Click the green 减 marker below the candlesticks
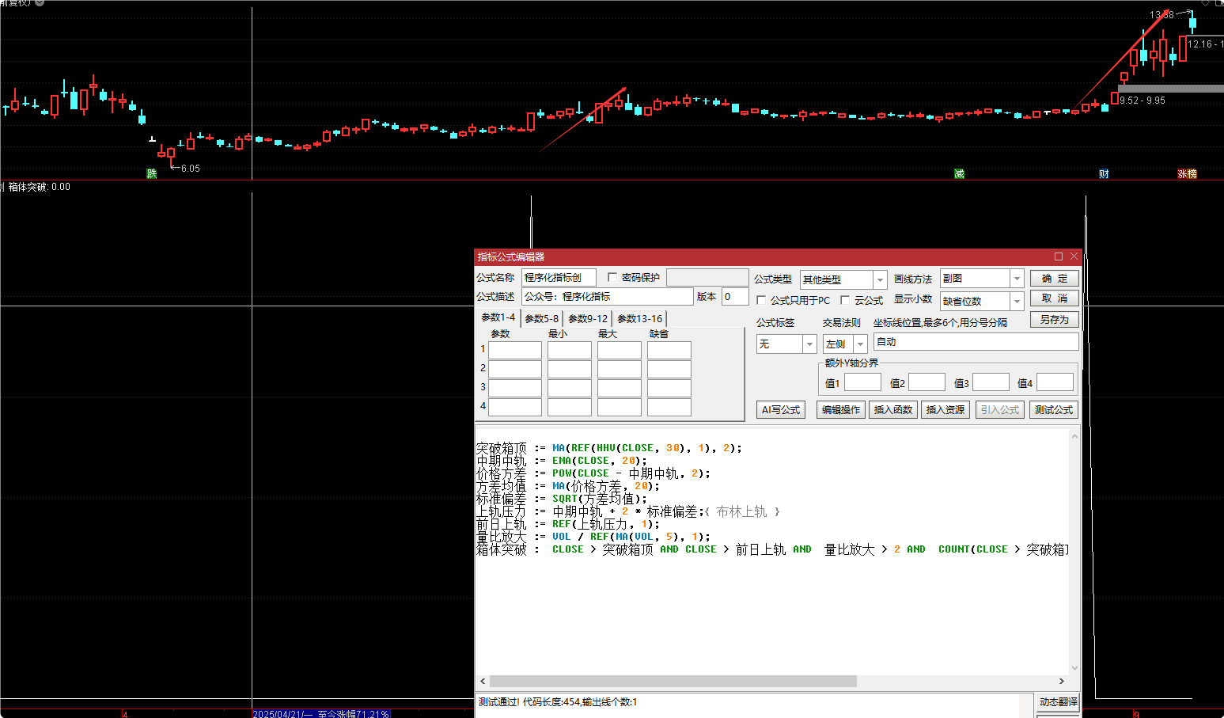The width and height of the screenshot is (1224, 718). [959, 173]
